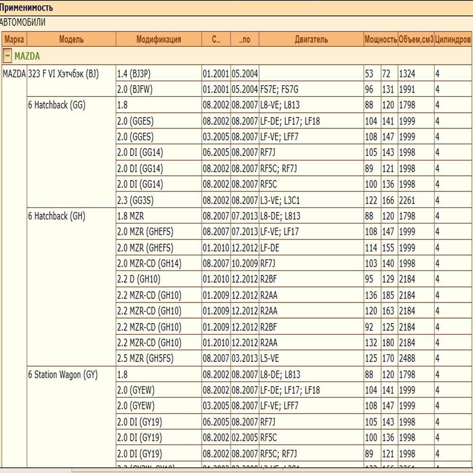Viewport: 473px width, 473px height.
Task: Click the green MAZDA group title
Action: point(27,56)
